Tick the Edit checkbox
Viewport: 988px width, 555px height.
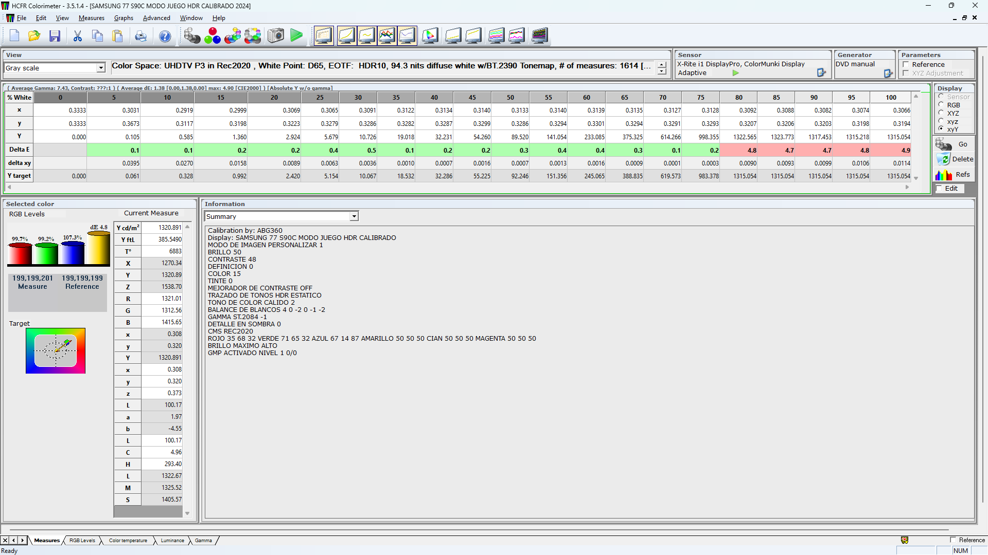(x=939, y=189)
